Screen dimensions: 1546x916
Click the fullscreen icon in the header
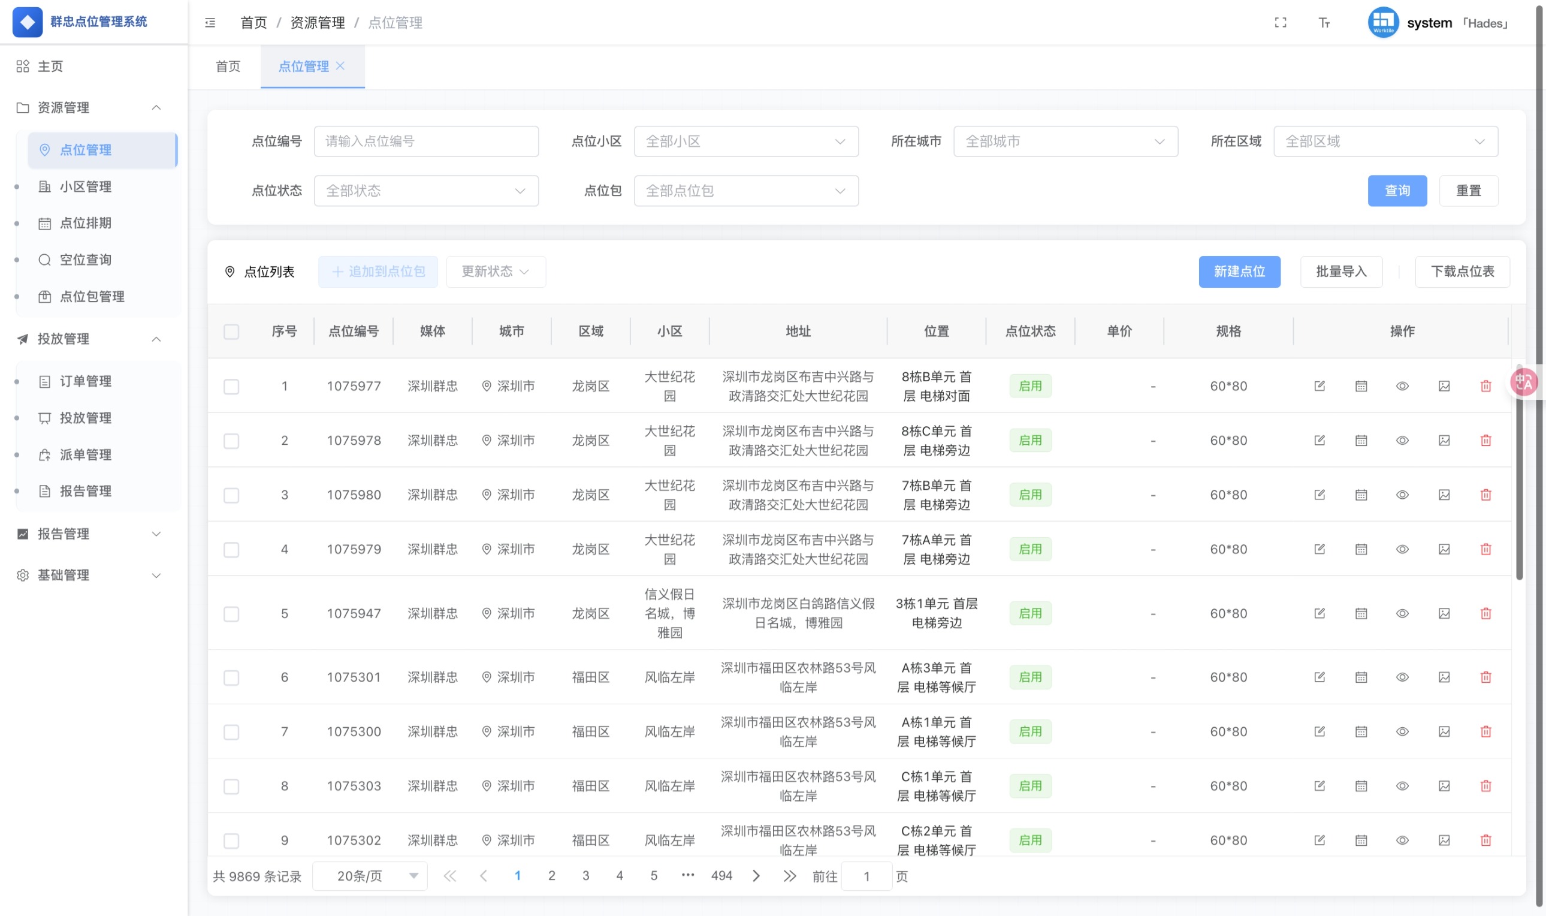click(1280, 22)
